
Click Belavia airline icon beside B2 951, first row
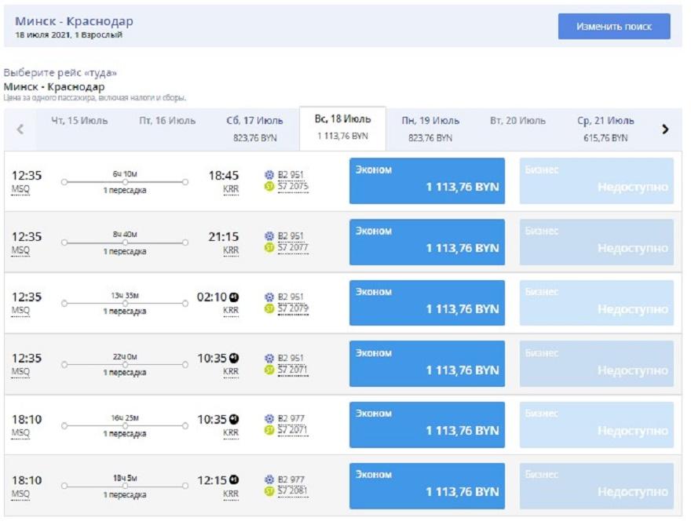click(269, 175)
